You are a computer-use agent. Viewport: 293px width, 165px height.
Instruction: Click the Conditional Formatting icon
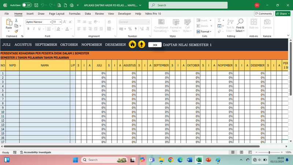point(161,22)
